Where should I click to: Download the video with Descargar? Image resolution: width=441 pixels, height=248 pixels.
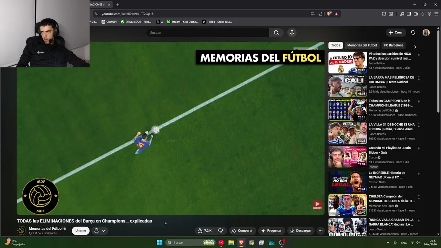[300, 230]
